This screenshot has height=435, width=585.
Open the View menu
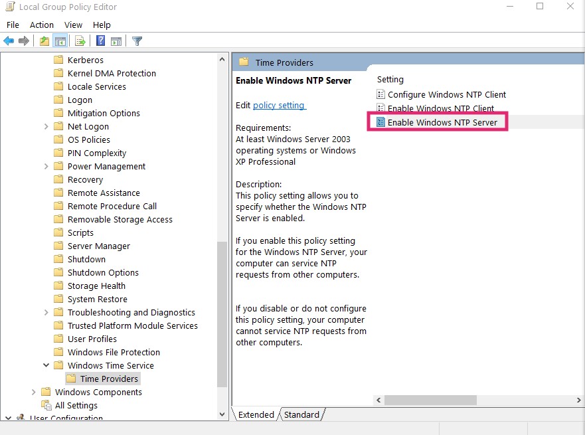73,25
